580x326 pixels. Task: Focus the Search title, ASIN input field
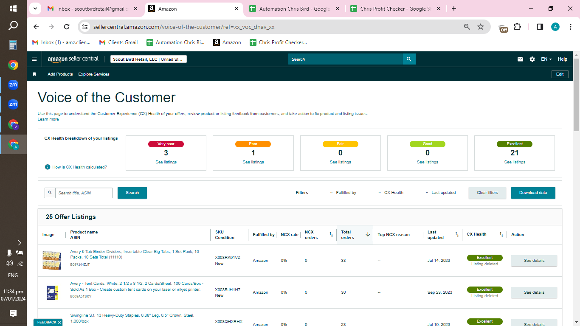pos(84,193)
